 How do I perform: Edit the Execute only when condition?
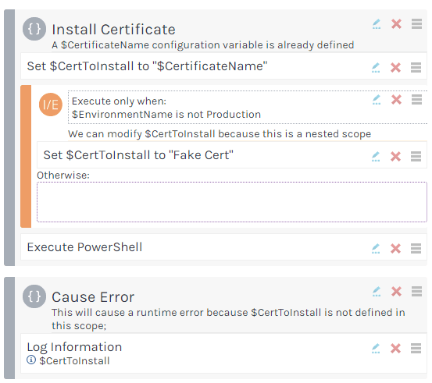click(x=377, y=100)
